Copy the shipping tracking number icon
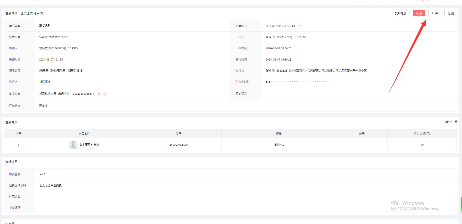This screenshot has width=462, height=224. [x=99, y=94]
